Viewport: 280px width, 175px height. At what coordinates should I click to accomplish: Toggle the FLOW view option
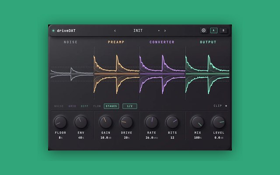[97, 106]
